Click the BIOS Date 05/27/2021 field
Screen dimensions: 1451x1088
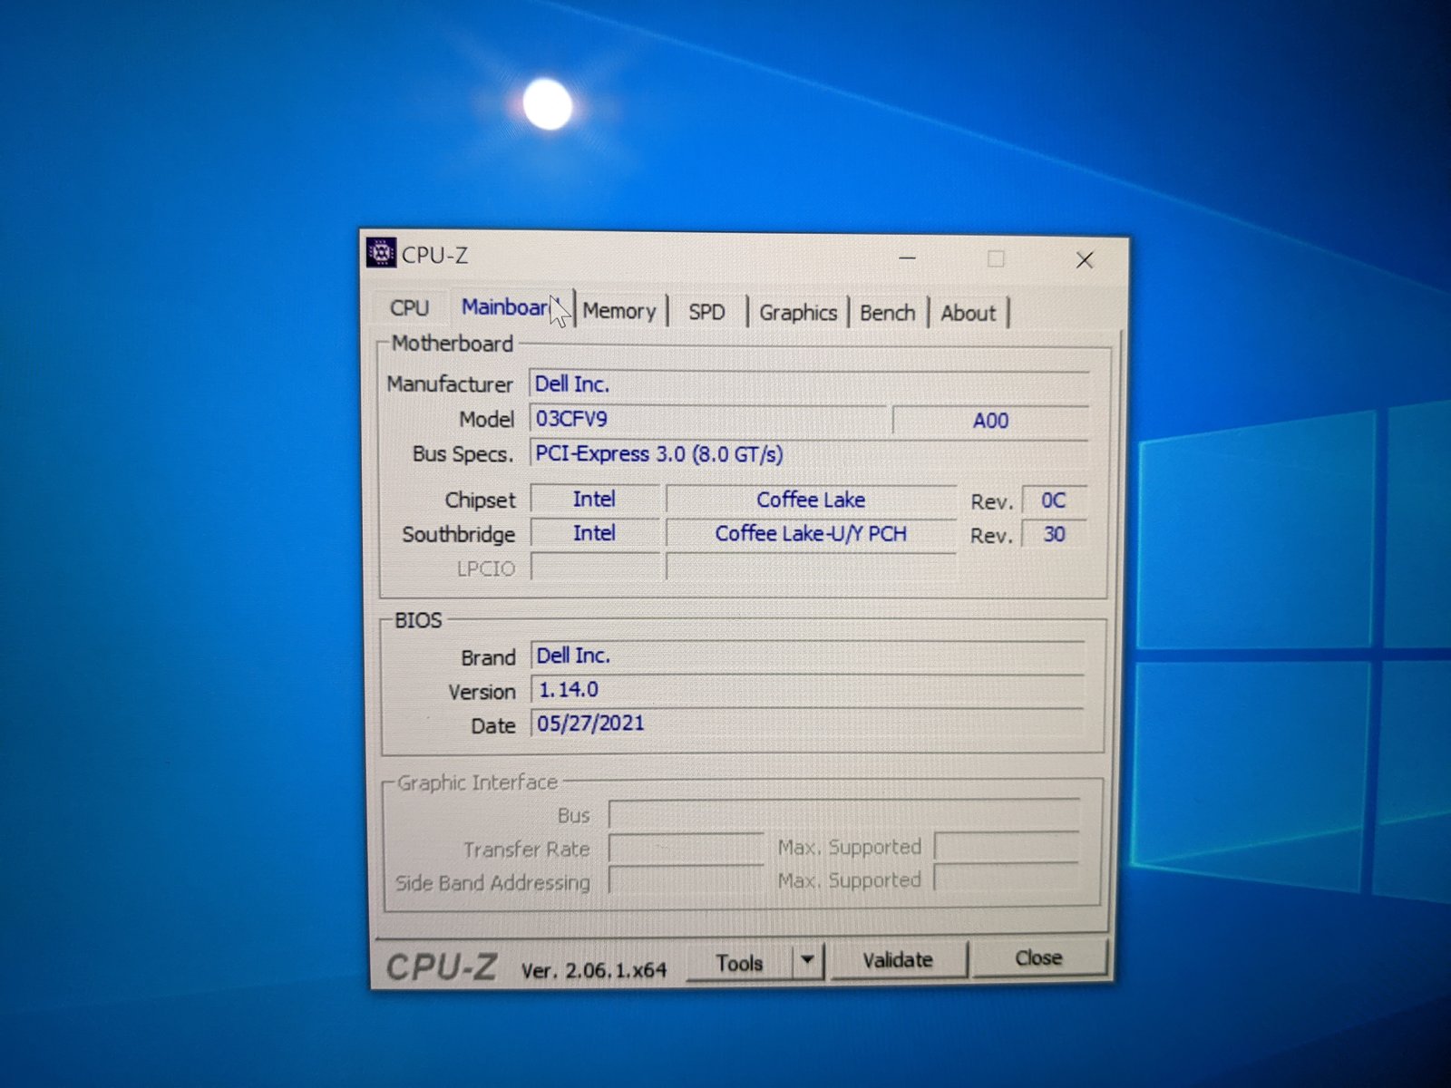[x=807, y=724]
